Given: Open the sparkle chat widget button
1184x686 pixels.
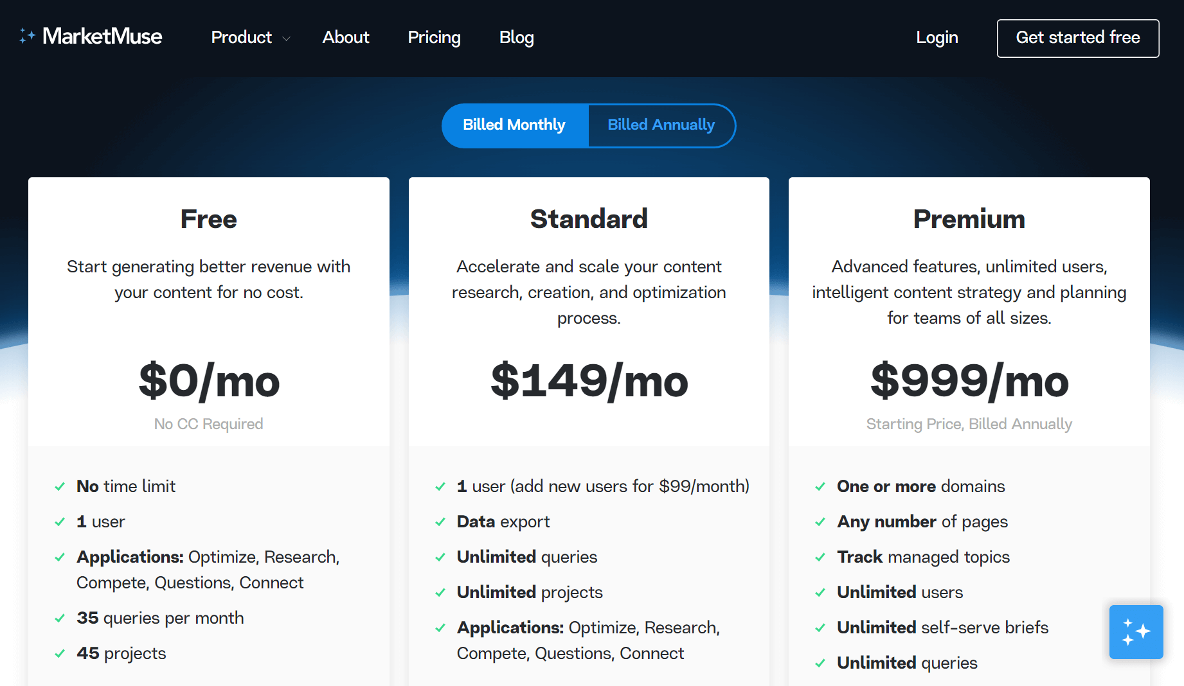Looking at the screenshot, I should pyautogui.click(x=1136, y=631).
